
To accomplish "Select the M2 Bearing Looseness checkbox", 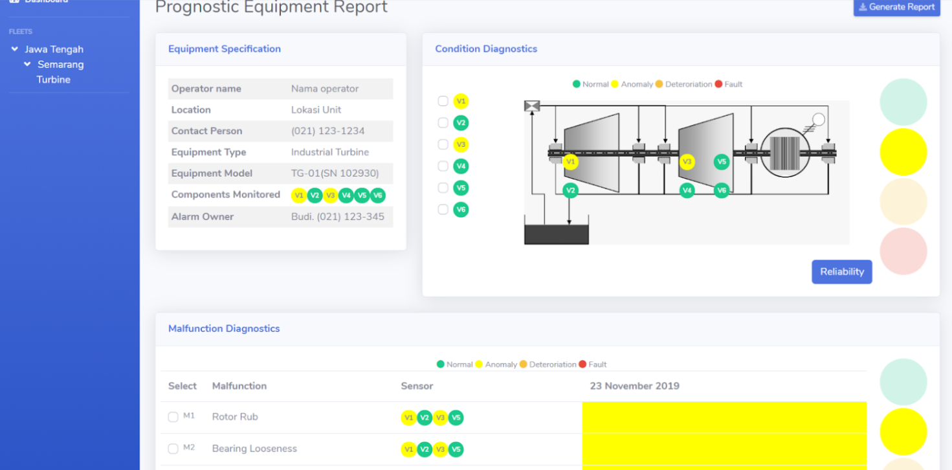I will 173,449.
